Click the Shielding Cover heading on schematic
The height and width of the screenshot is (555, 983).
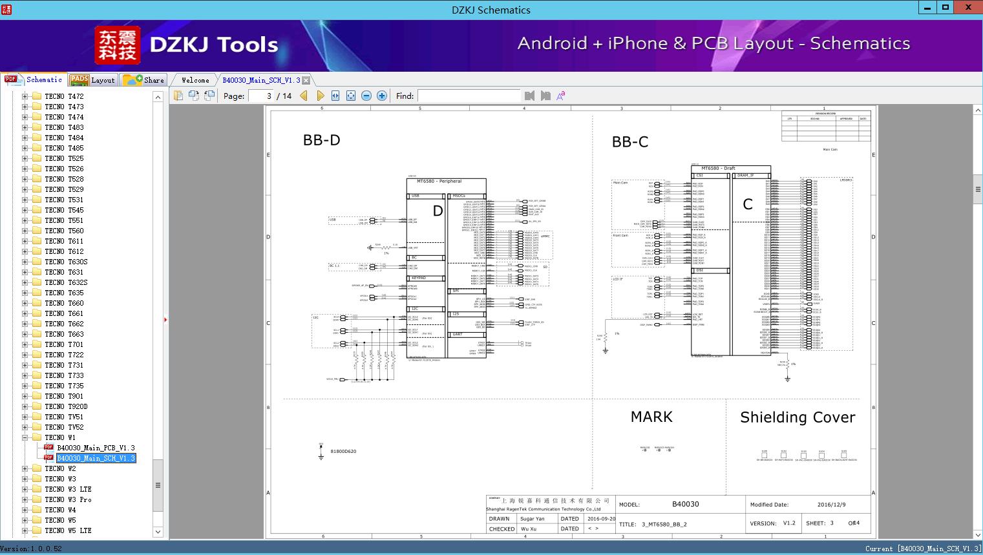click(x=798, y=417)
